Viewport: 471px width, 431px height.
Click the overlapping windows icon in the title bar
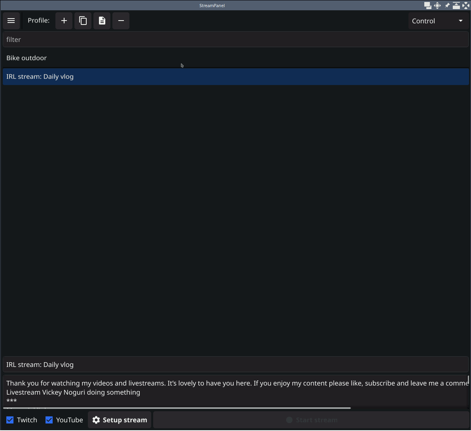pos(427,6)
